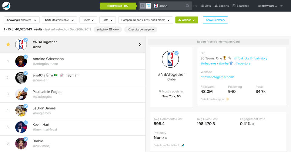291x152 pixels.
Task: Click the Engagement Rate help icon
Action: pyautogui.click(x=253, y=124)
